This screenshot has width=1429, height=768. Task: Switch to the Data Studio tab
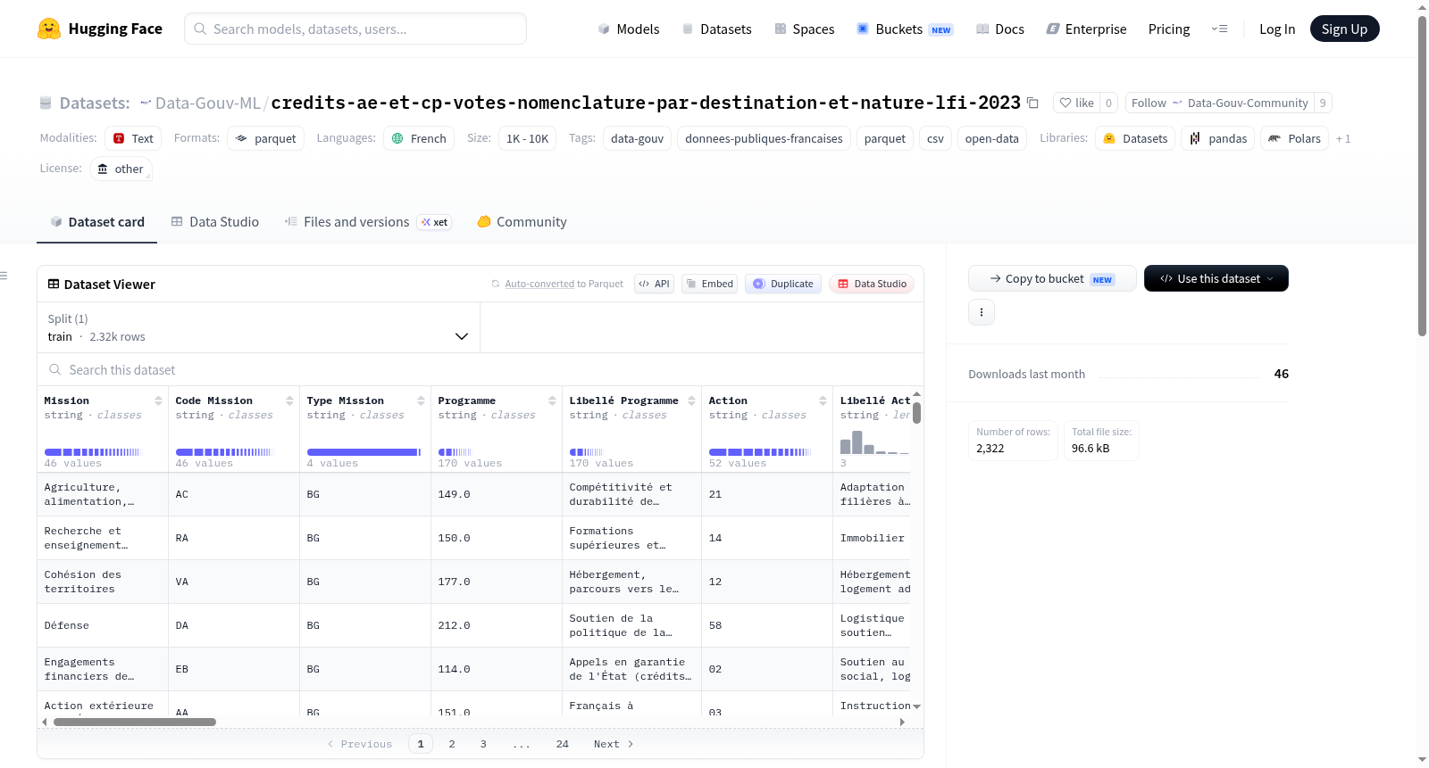tap(215, 221)
